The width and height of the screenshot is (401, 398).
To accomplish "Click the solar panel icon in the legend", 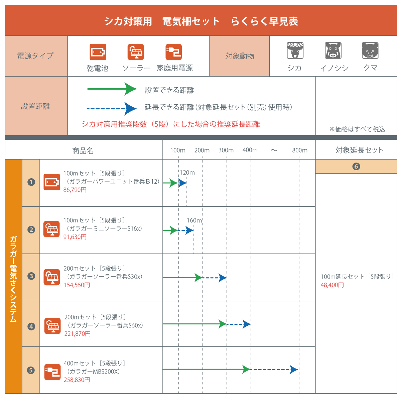I will point(136,52).
